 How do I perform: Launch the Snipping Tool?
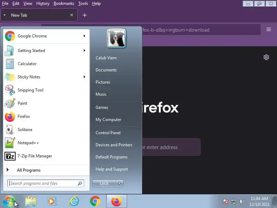[46, 90]
